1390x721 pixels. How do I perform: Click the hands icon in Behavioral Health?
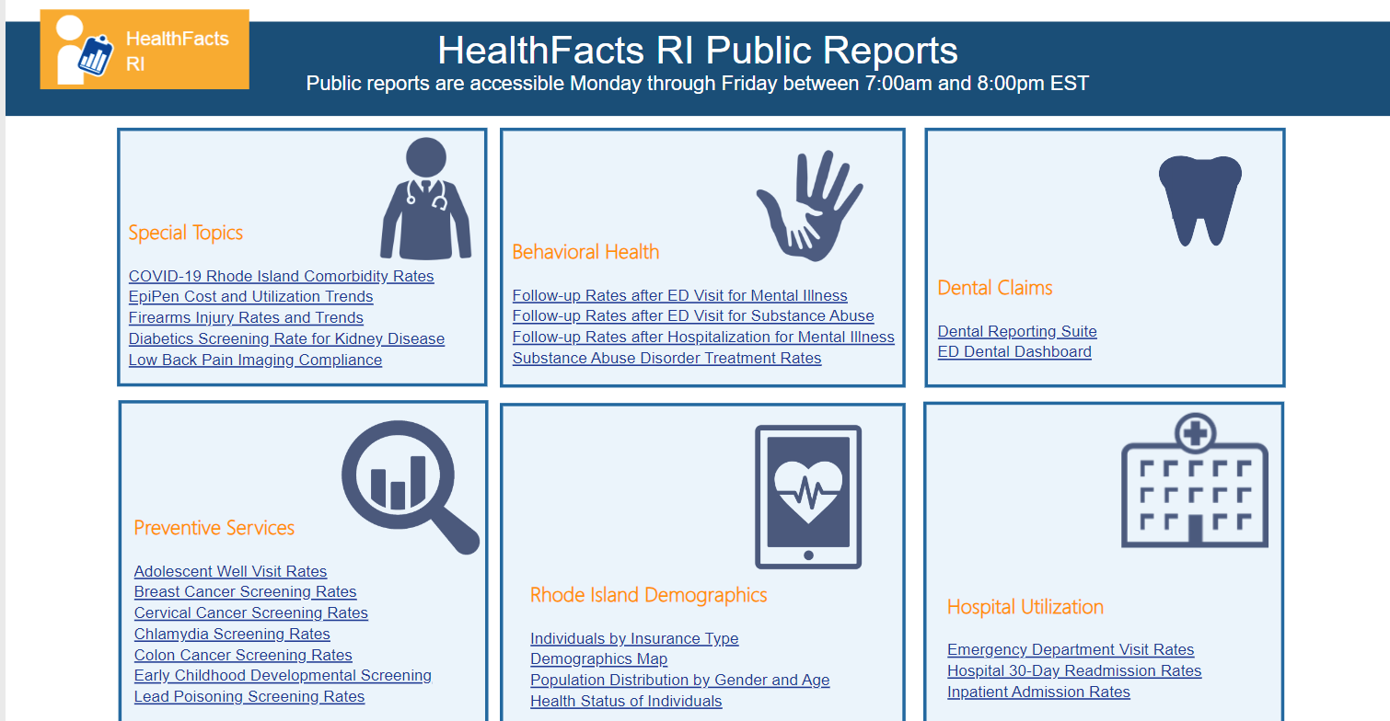tap(809, 206)
